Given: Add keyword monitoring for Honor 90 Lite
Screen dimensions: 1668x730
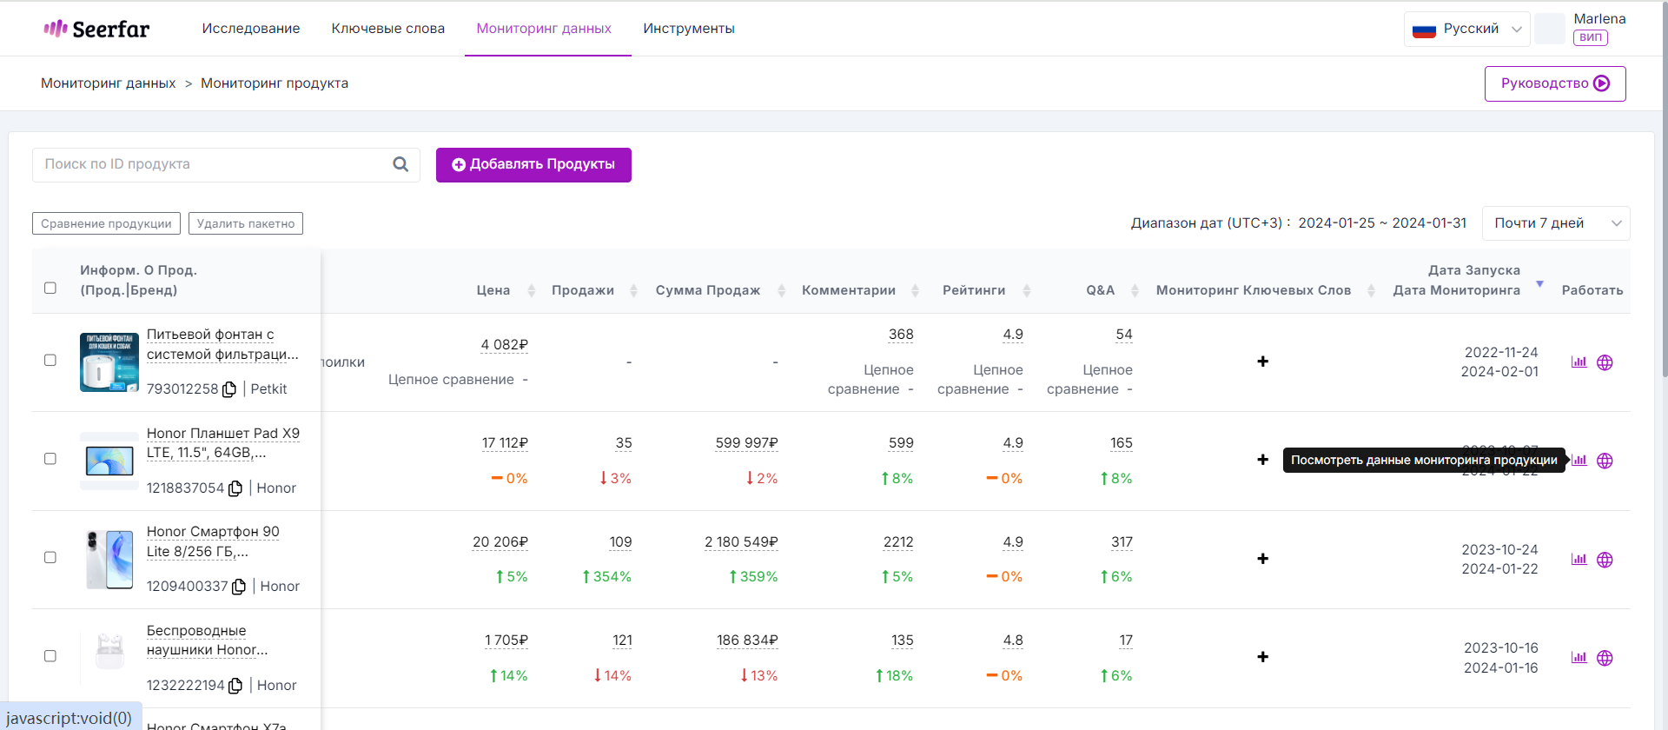Looking at the screenshot, I should tap(1263, 559).
